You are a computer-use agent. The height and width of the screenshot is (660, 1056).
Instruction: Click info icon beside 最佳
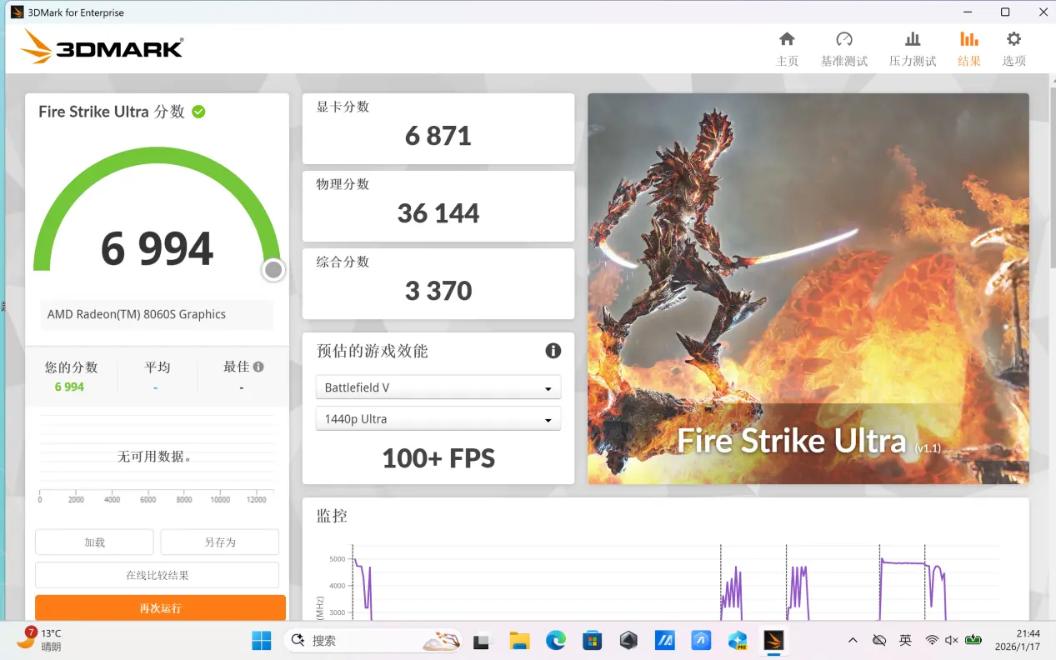point(258,367)
